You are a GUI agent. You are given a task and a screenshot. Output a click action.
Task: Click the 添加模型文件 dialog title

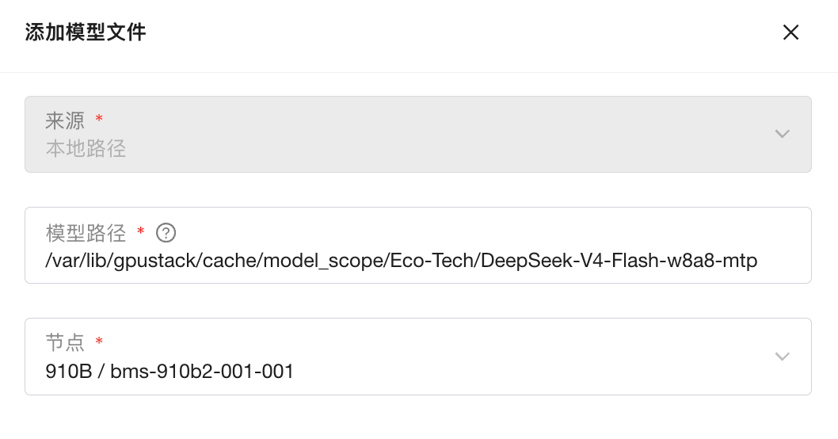pos(86,32)
